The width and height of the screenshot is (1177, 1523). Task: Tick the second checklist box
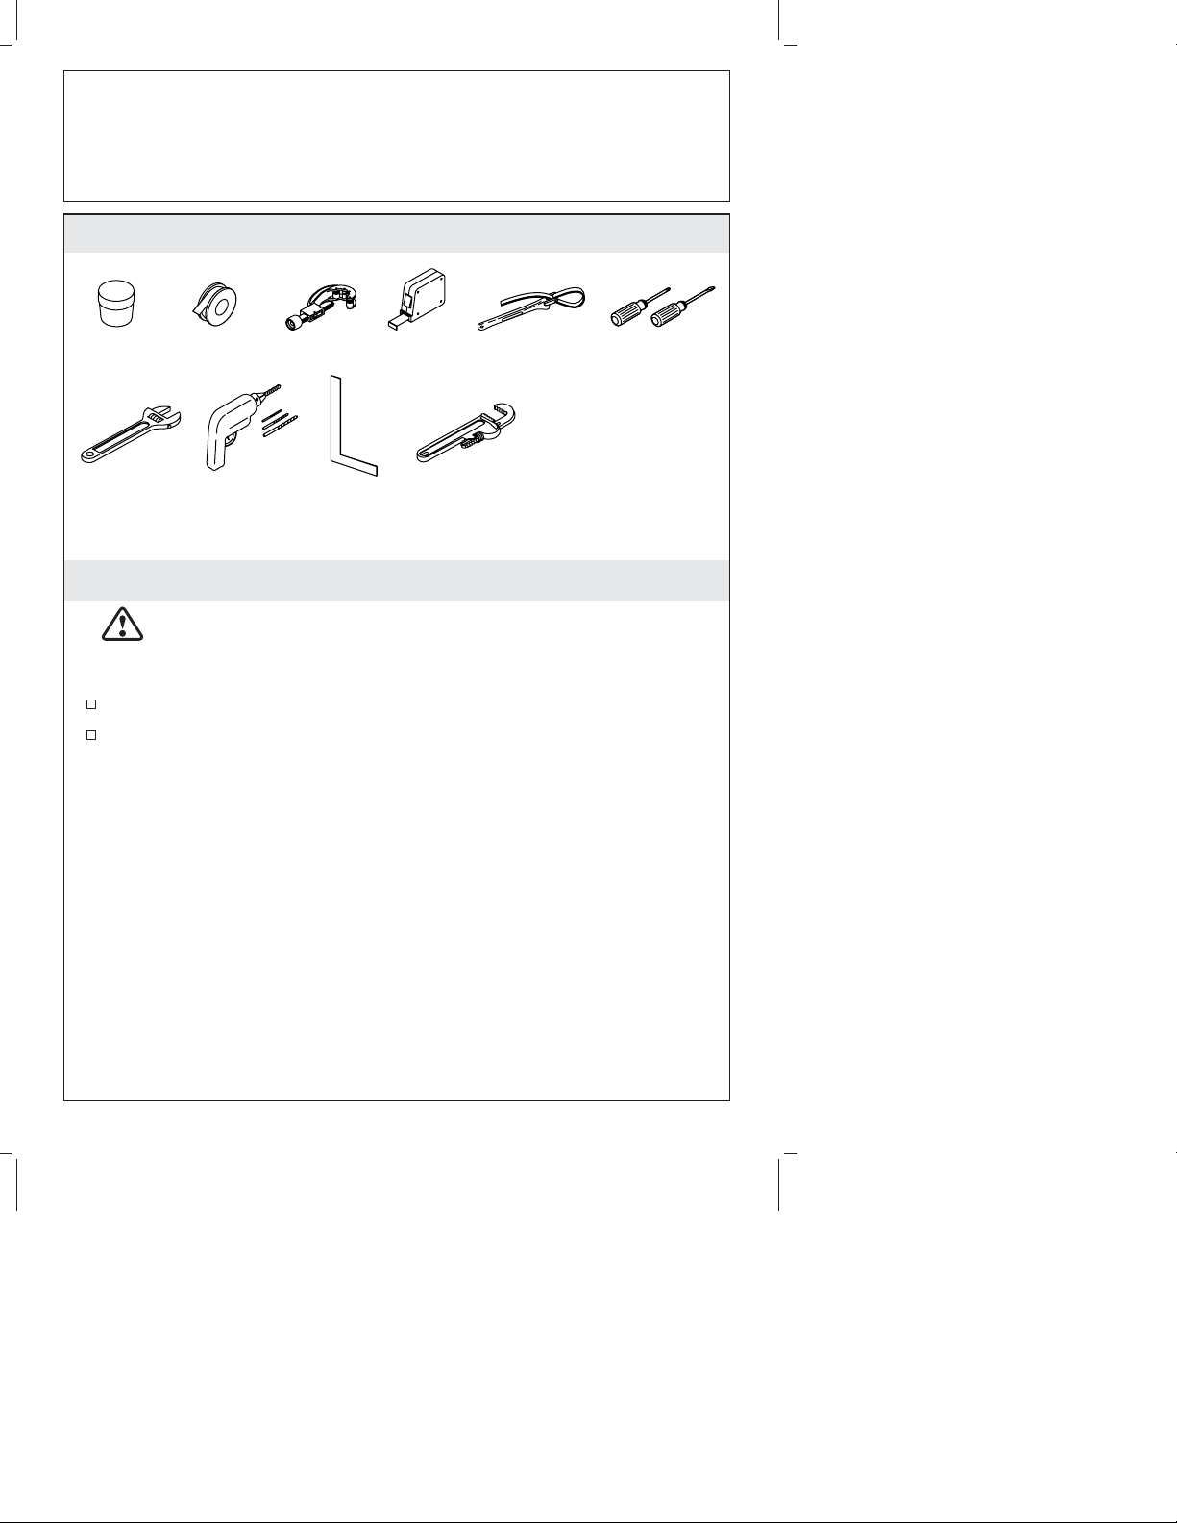click(x=91, y=735)
